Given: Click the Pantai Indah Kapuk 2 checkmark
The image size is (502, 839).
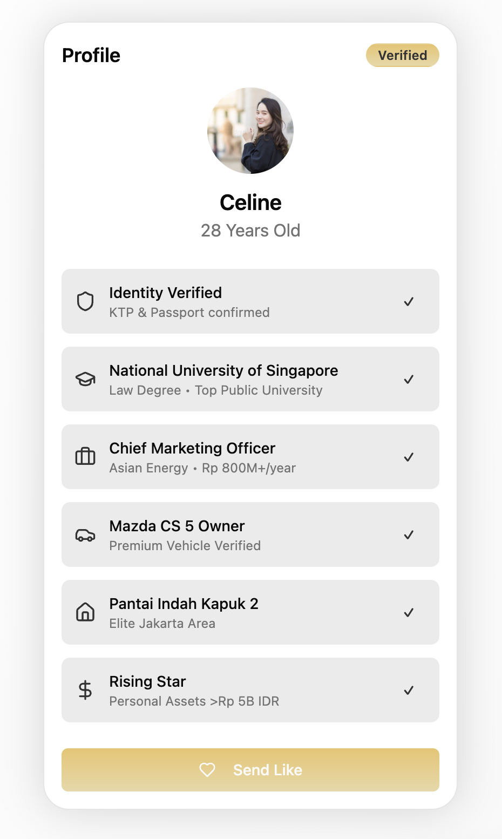Looking at the screenshot, I should 409,613.
